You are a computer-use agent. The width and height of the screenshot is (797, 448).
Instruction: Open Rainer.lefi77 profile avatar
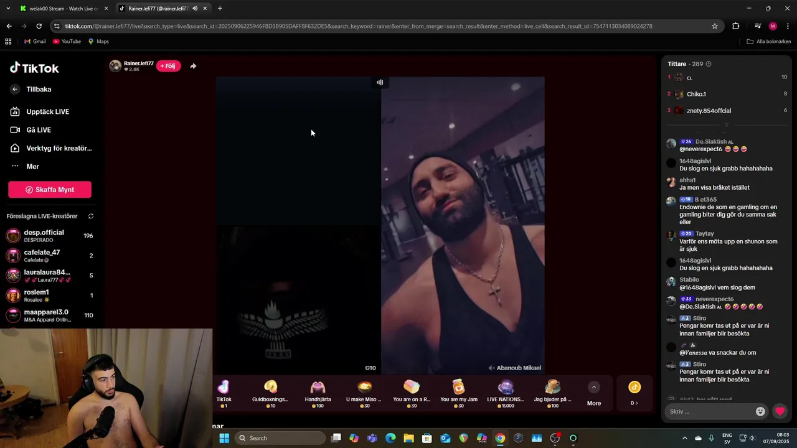click(115, 66)
